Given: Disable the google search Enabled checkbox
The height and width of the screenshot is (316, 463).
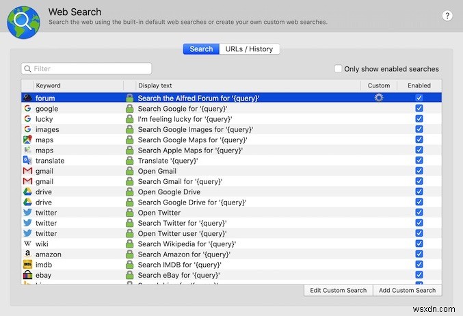Looking at the screenshot, I should click(x=419, y=109).
